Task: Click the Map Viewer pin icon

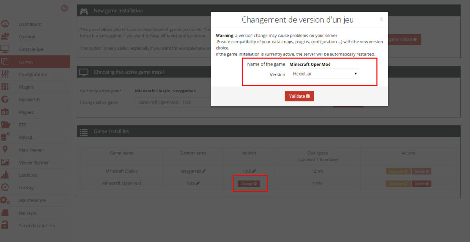Action: coord(5,150)
